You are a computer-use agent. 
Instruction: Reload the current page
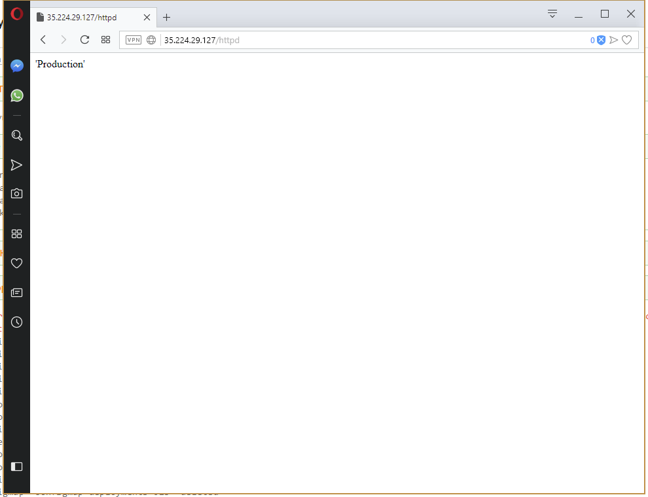coord(84,40)
